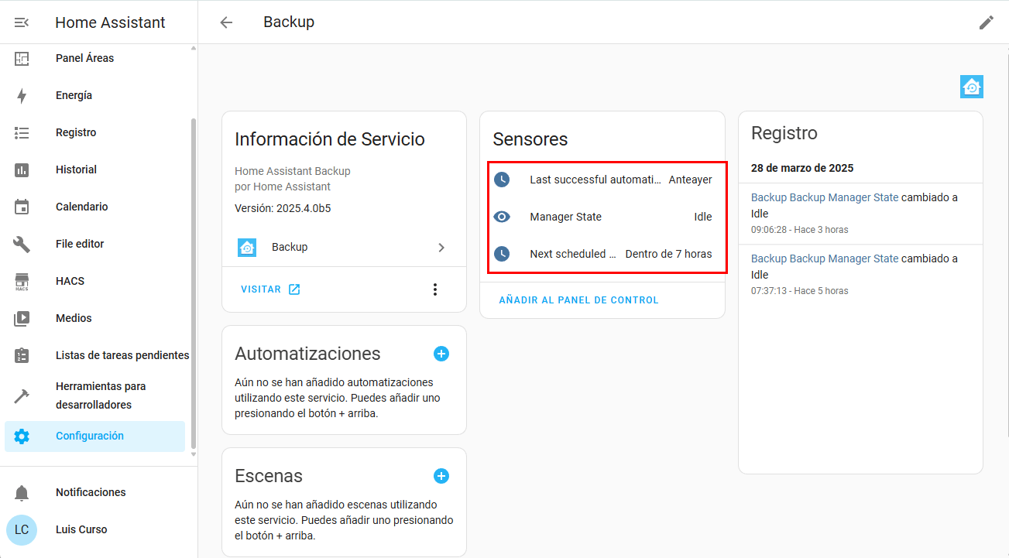This screenshot has width=1009, height=558.
Task: Click the eye icon of Manager State
Action: pyautogui.click(x=502, y=217)
